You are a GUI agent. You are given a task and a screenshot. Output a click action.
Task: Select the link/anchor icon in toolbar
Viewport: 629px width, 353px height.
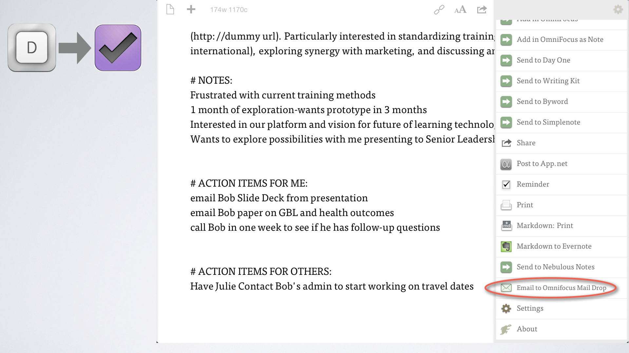click(x=439, y=9)
